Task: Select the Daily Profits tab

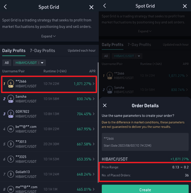Action: (14, 50)
